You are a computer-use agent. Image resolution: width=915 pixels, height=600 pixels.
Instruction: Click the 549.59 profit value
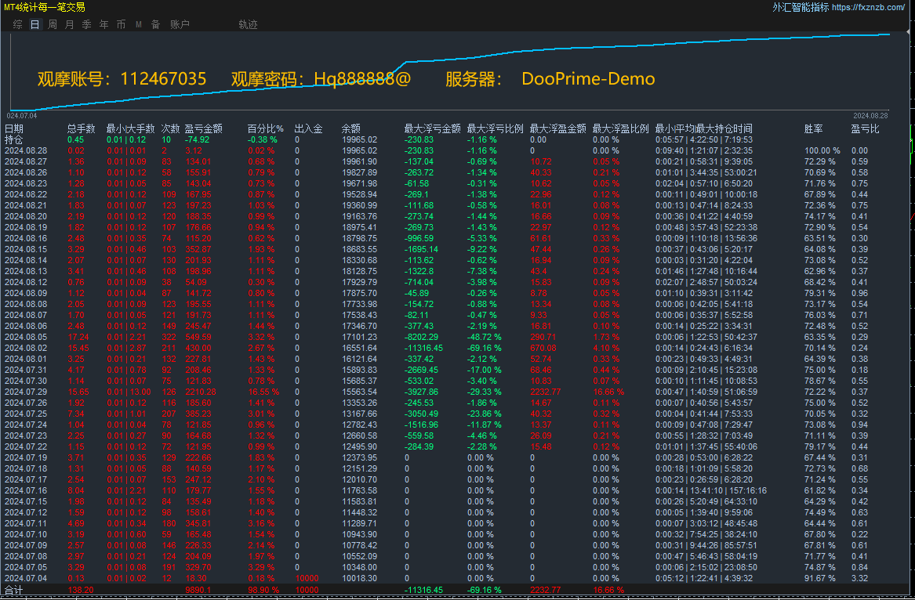pos(198,337)
